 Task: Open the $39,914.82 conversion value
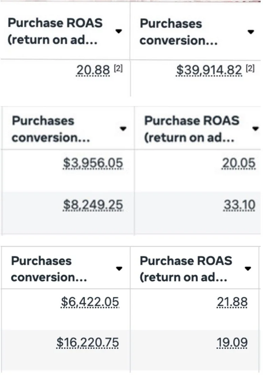209,70
